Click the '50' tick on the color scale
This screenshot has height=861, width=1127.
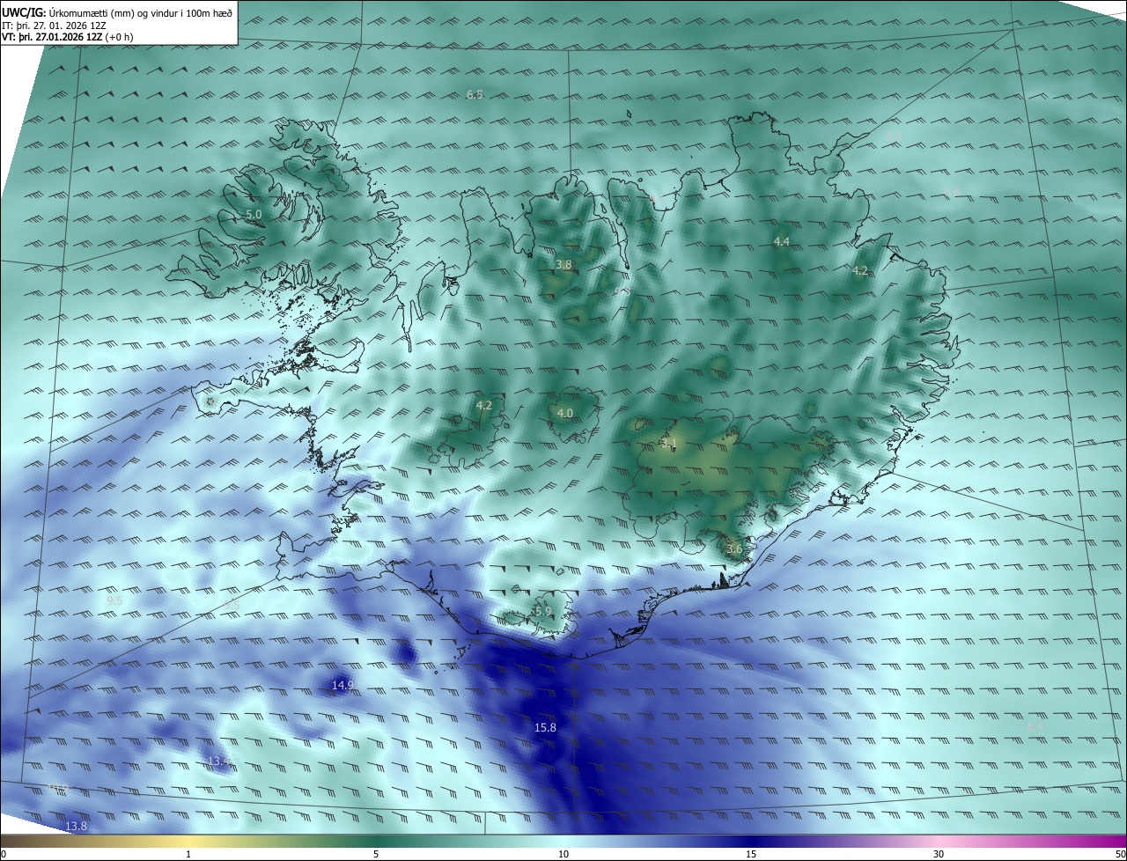(1120, 854)
